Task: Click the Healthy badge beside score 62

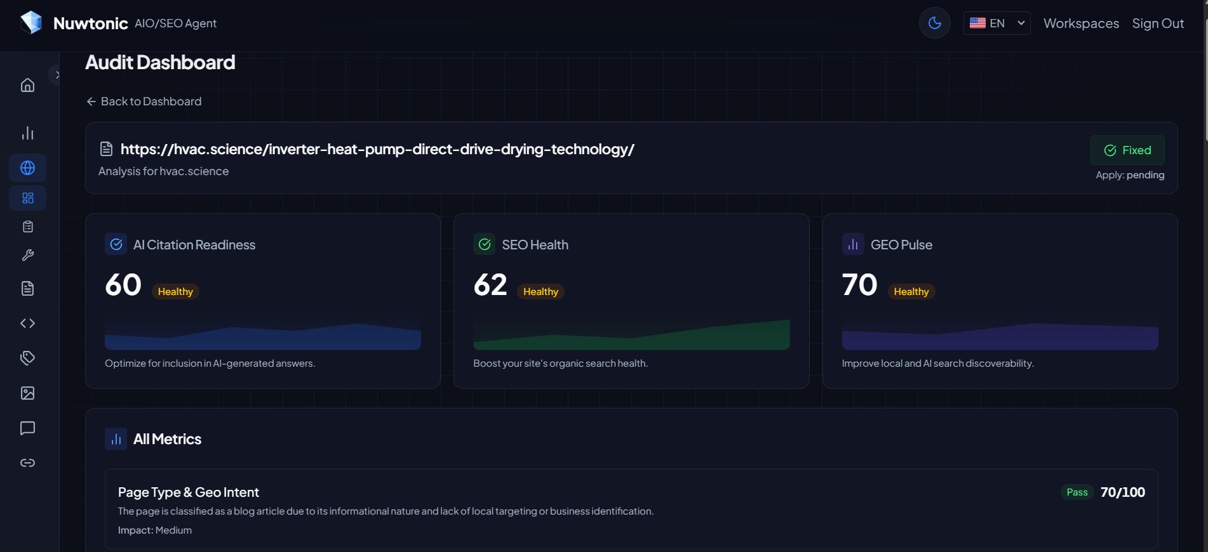Action: coord(540,292)
